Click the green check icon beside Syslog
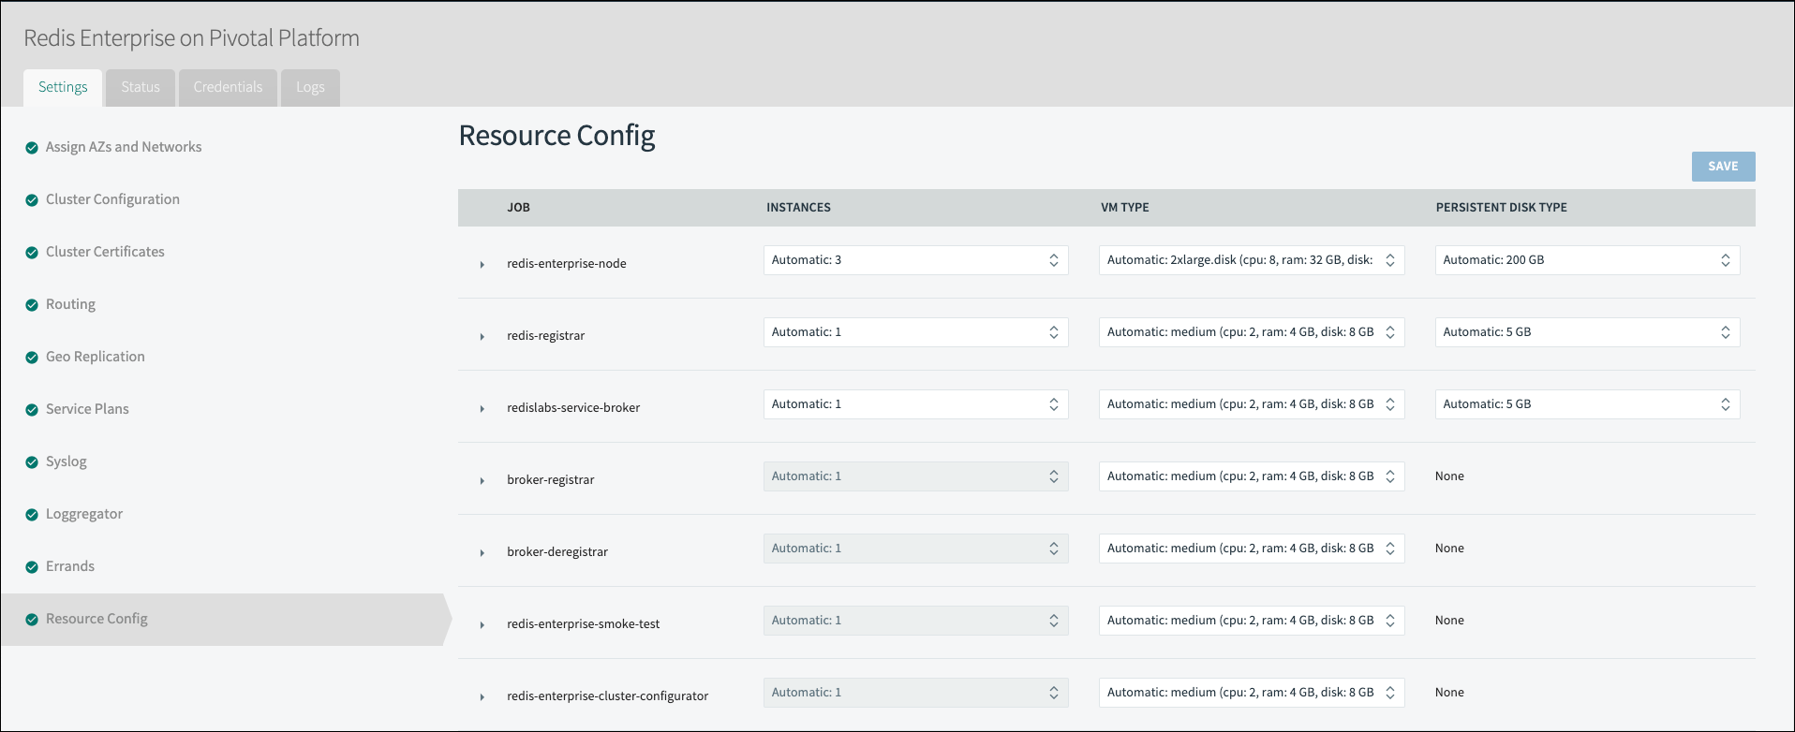The image size is (1795, 732). coord(32,462)
